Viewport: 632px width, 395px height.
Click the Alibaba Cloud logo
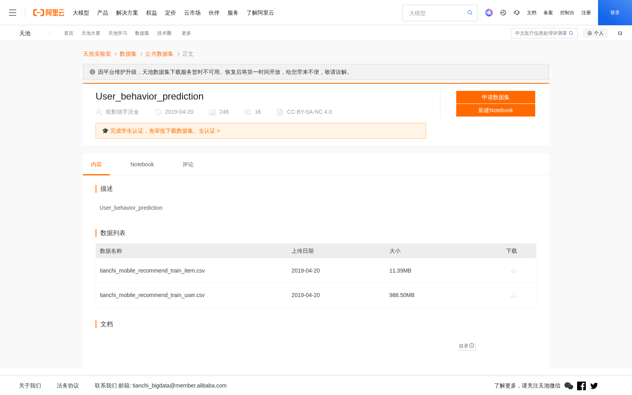(49, 13)
